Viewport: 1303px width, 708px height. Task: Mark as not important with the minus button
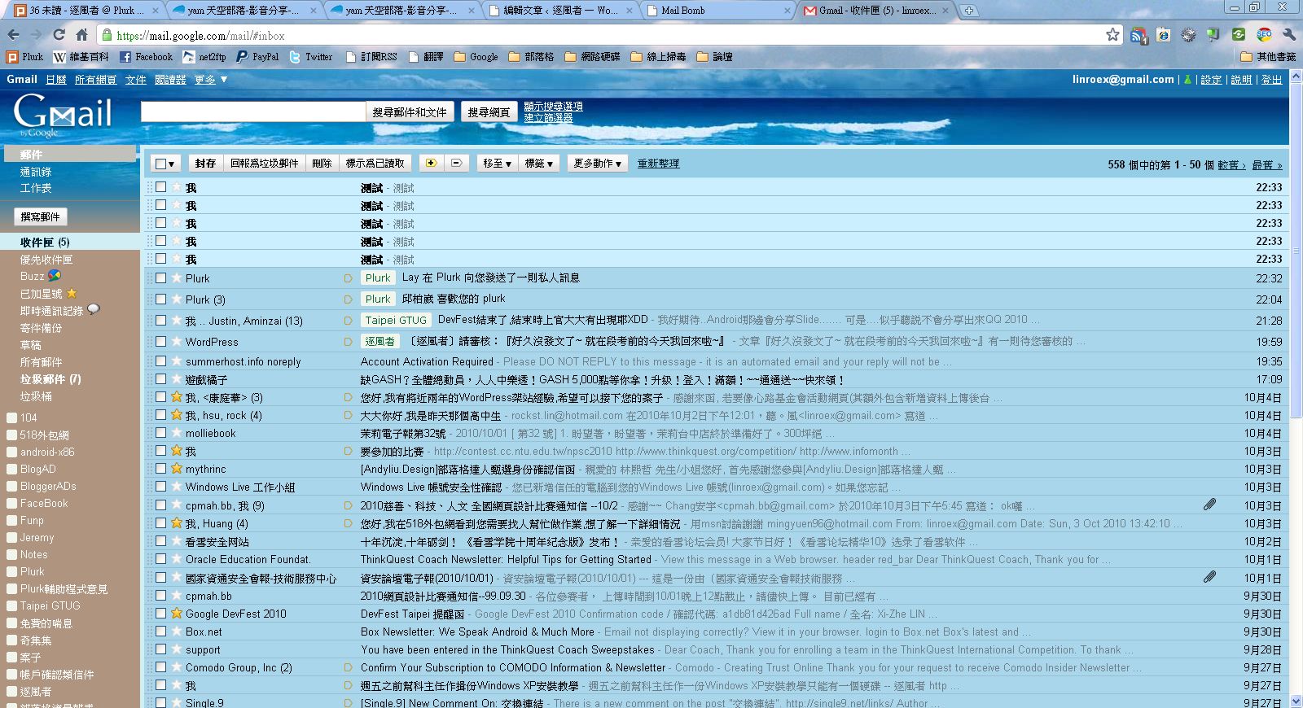click(456, 164)
